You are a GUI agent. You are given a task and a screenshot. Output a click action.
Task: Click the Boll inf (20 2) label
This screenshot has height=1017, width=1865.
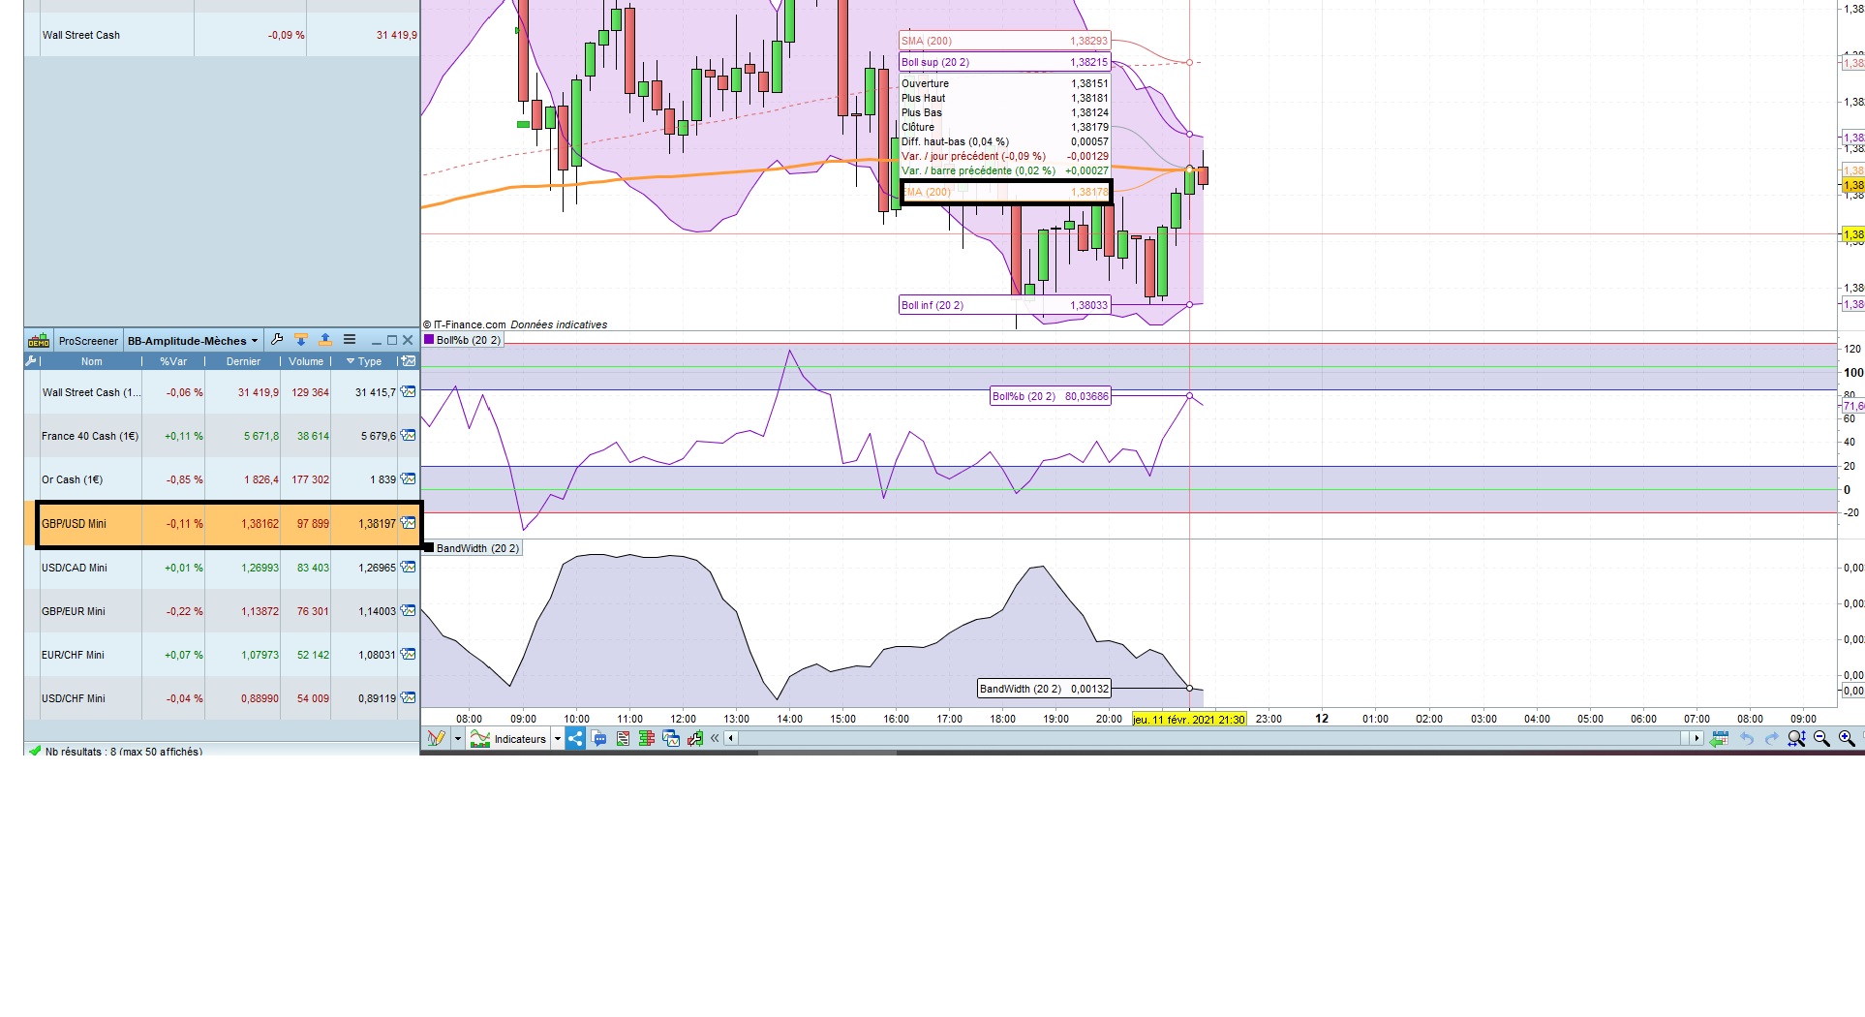[1004, 305]
